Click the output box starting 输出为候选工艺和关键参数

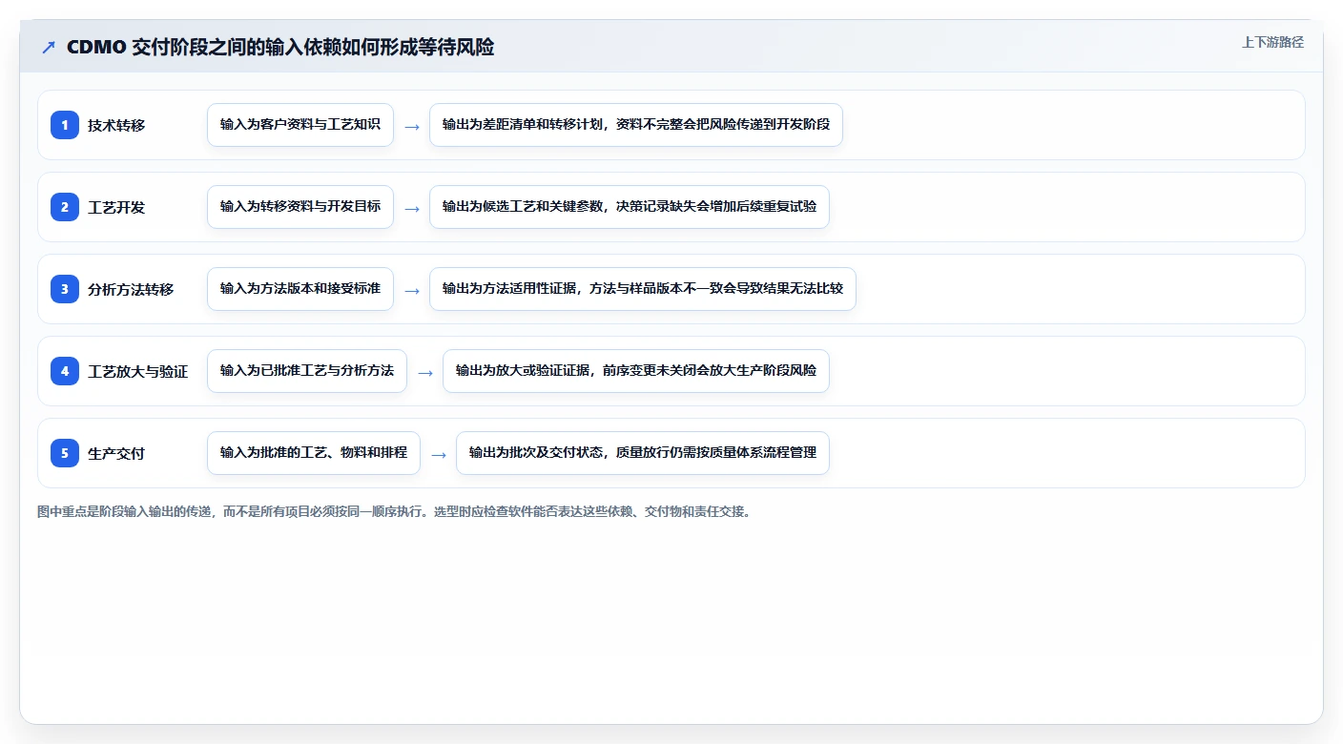[630, 207]
